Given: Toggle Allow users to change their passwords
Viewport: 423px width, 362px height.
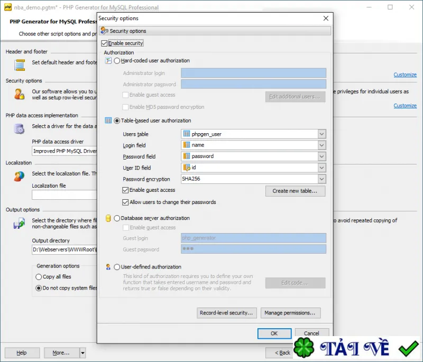Looking at the screenshot, I should [x=125, y=202].
